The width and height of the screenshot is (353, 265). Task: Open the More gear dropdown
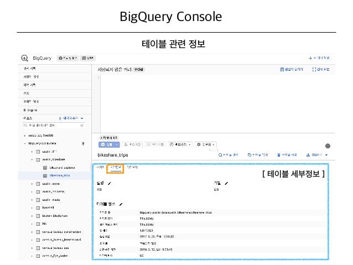point(205,144)
